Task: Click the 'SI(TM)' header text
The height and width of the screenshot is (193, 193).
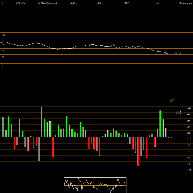Action: click(x=73, y=3)
